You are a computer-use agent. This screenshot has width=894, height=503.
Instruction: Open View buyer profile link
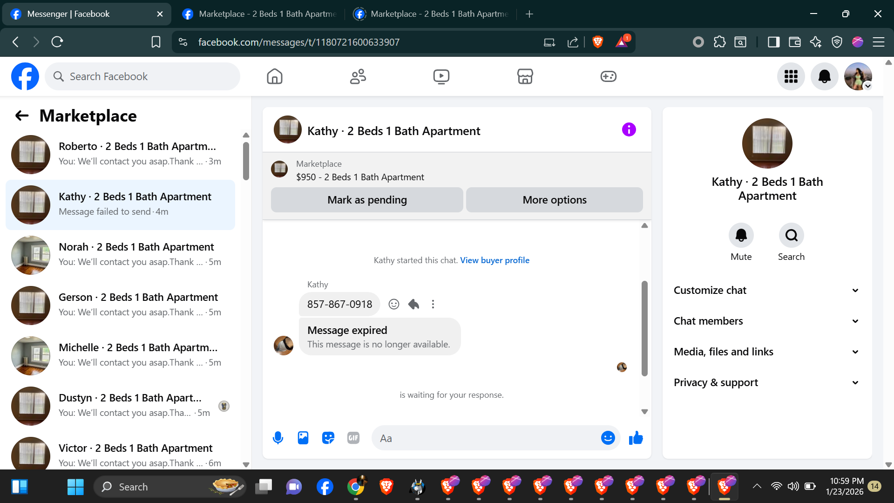pos(494,260)
